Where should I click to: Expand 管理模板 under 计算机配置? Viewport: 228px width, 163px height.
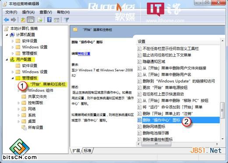click(x=13, y=53)
